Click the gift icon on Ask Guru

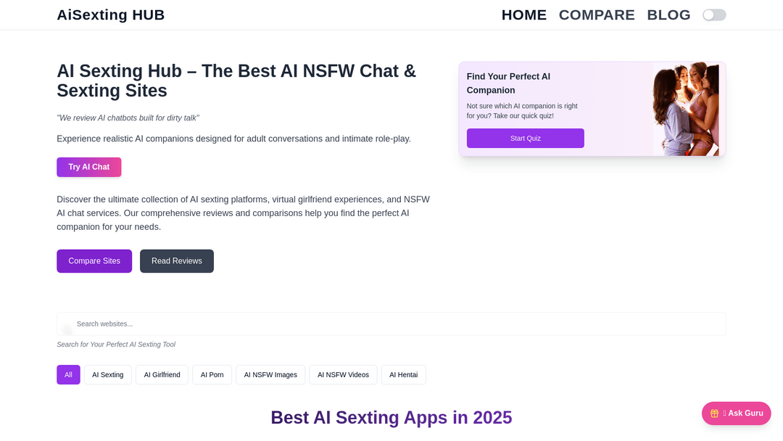(715, 413)
